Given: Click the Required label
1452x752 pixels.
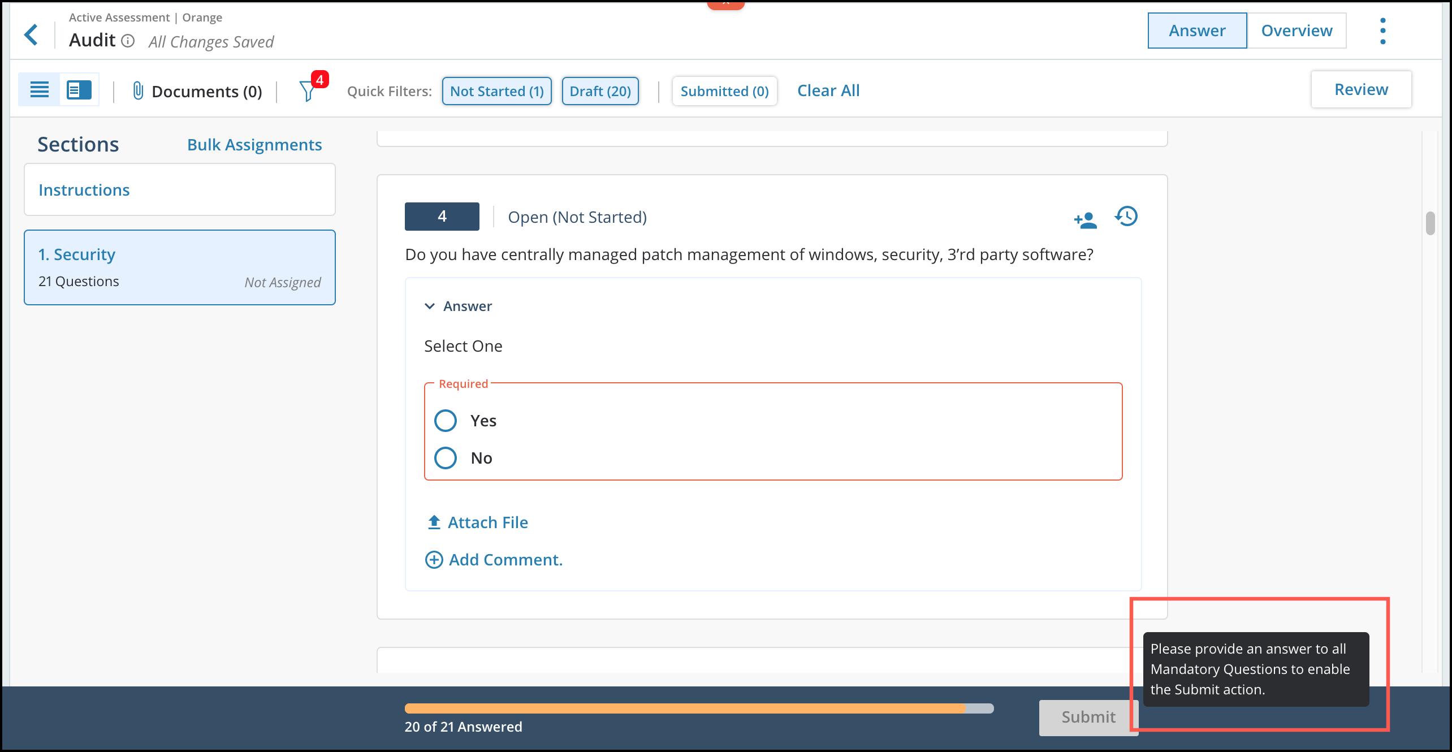Looking at the screenshot, I should click(x=463, y=384).
